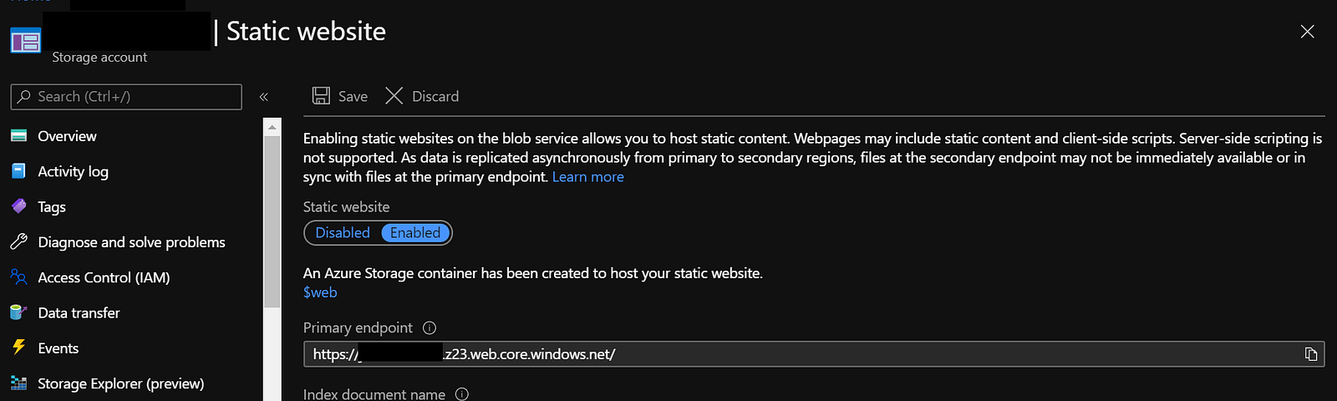Click the Save button in toolbar

click(x=340, y=96)
